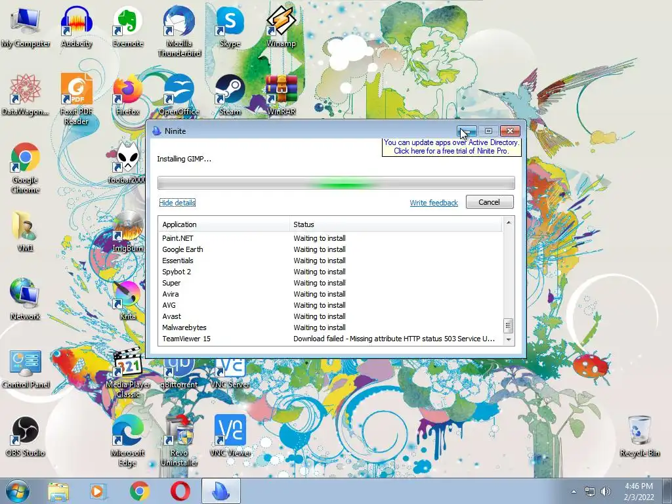Select the Avast row
672x504 pixels.
click(x=330, y=316)
